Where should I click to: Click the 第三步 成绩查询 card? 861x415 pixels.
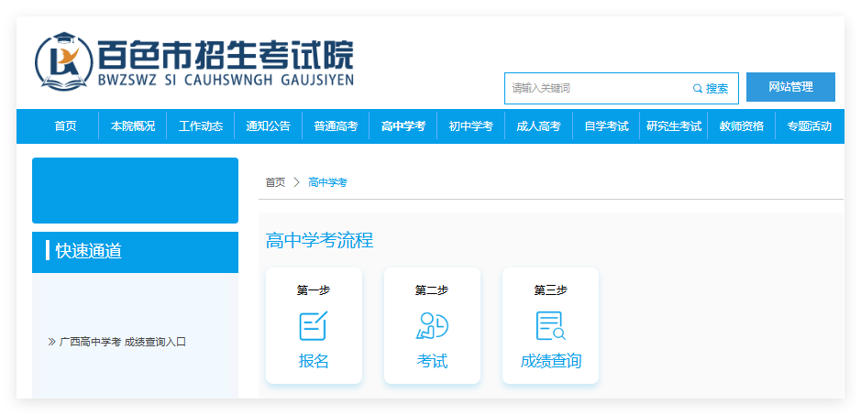551,325
